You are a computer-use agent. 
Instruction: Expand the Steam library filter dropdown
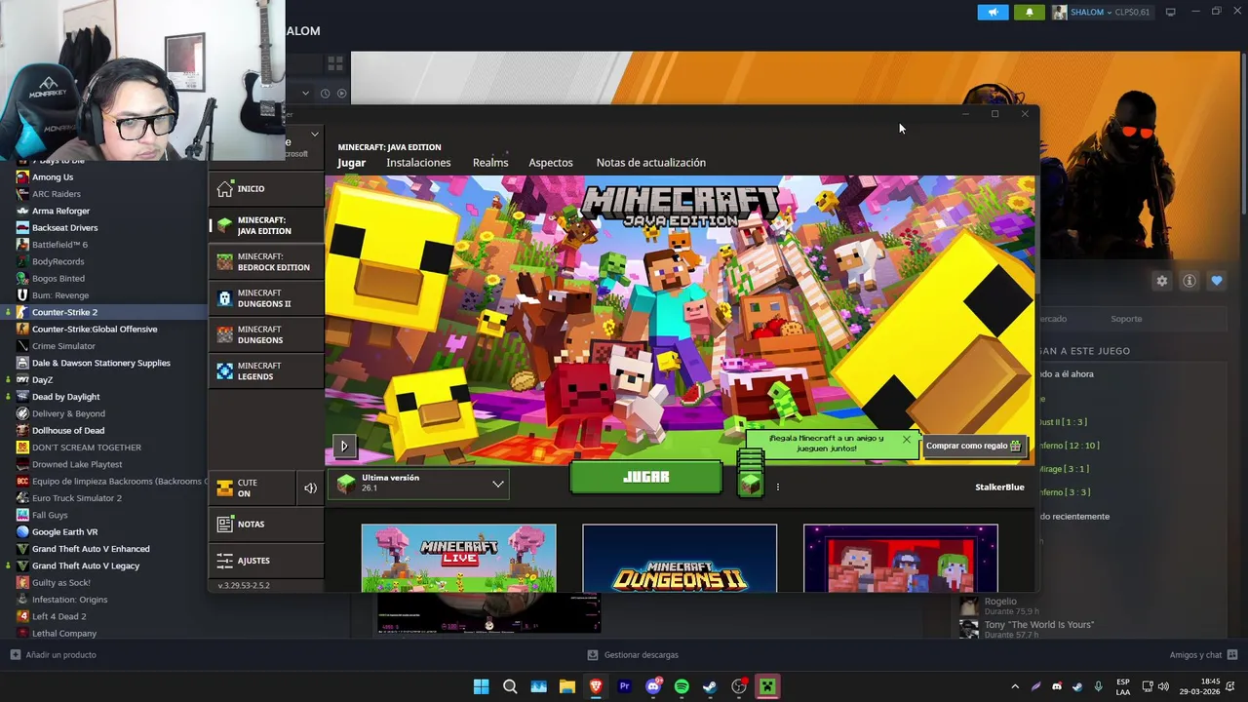tap(305, 94)
